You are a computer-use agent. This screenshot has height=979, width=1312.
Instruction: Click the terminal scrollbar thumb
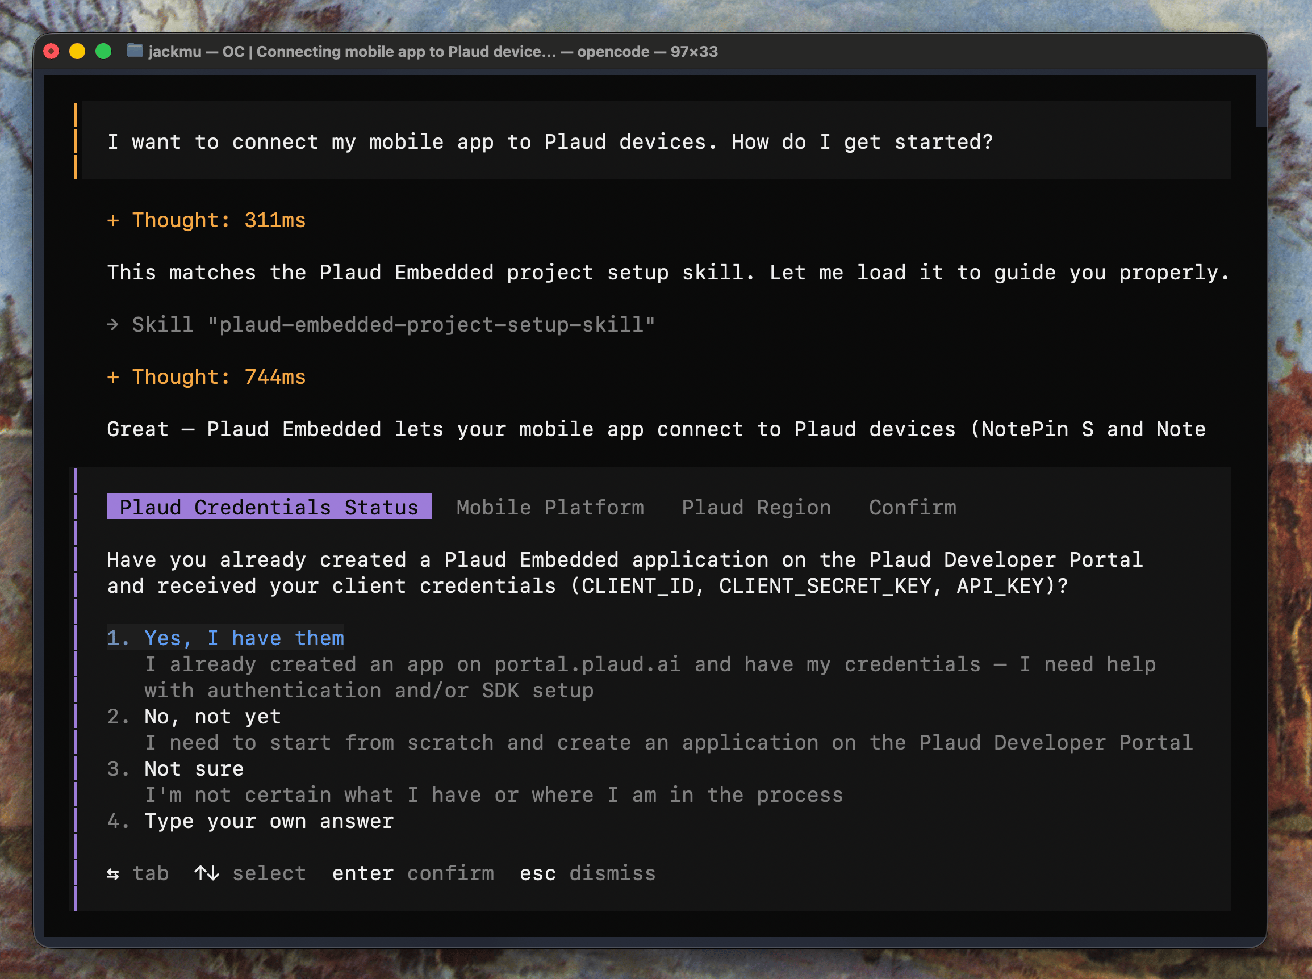[1261, 101]
